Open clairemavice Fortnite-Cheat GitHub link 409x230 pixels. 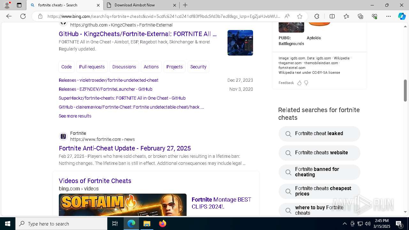[131, 107]
